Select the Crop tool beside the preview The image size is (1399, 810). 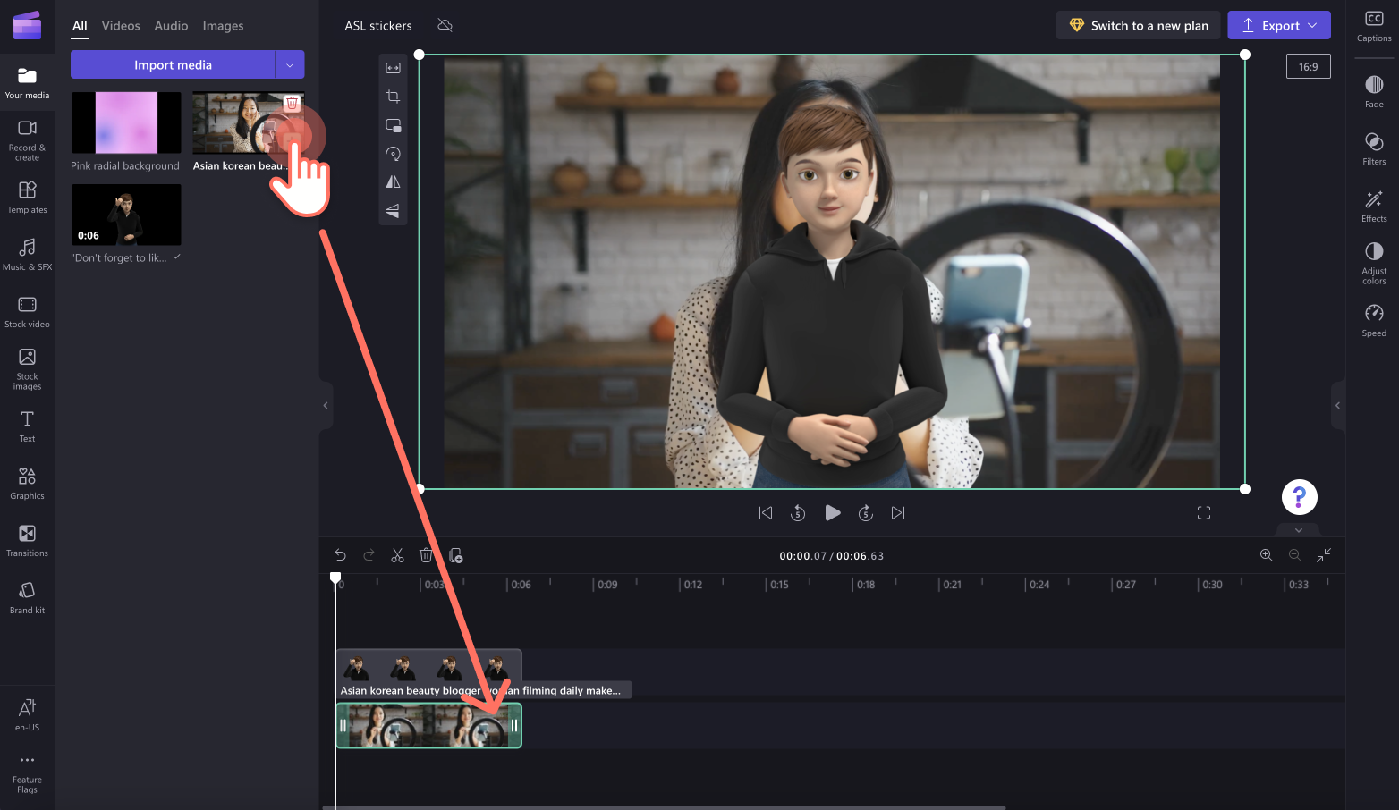pyautogui.click(x=394, y=96)
